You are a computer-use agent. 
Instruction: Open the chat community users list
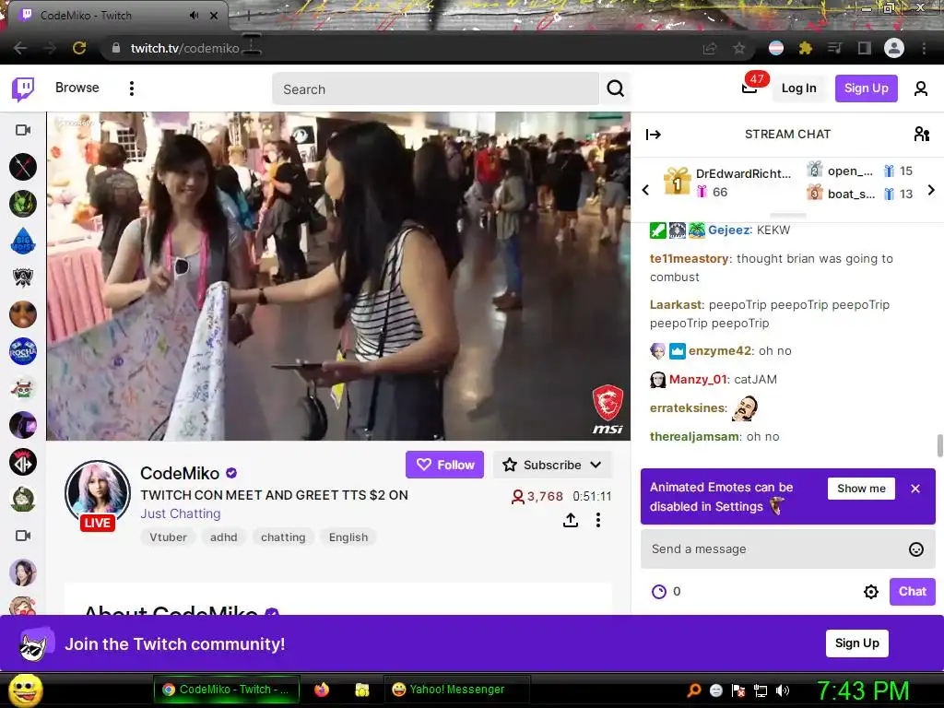921,134
